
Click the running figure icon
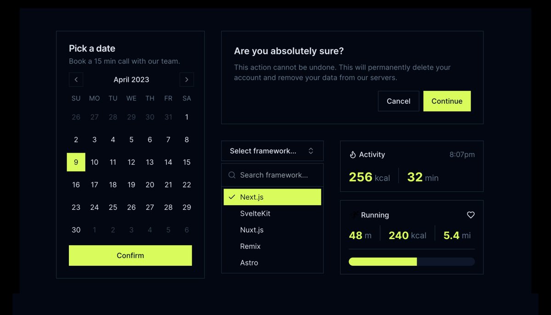354,214
